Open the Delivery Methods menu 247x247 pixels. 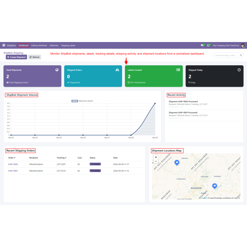39,45
